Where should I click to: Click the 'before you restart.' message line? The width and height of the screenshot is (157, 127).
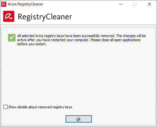point(32,44)
